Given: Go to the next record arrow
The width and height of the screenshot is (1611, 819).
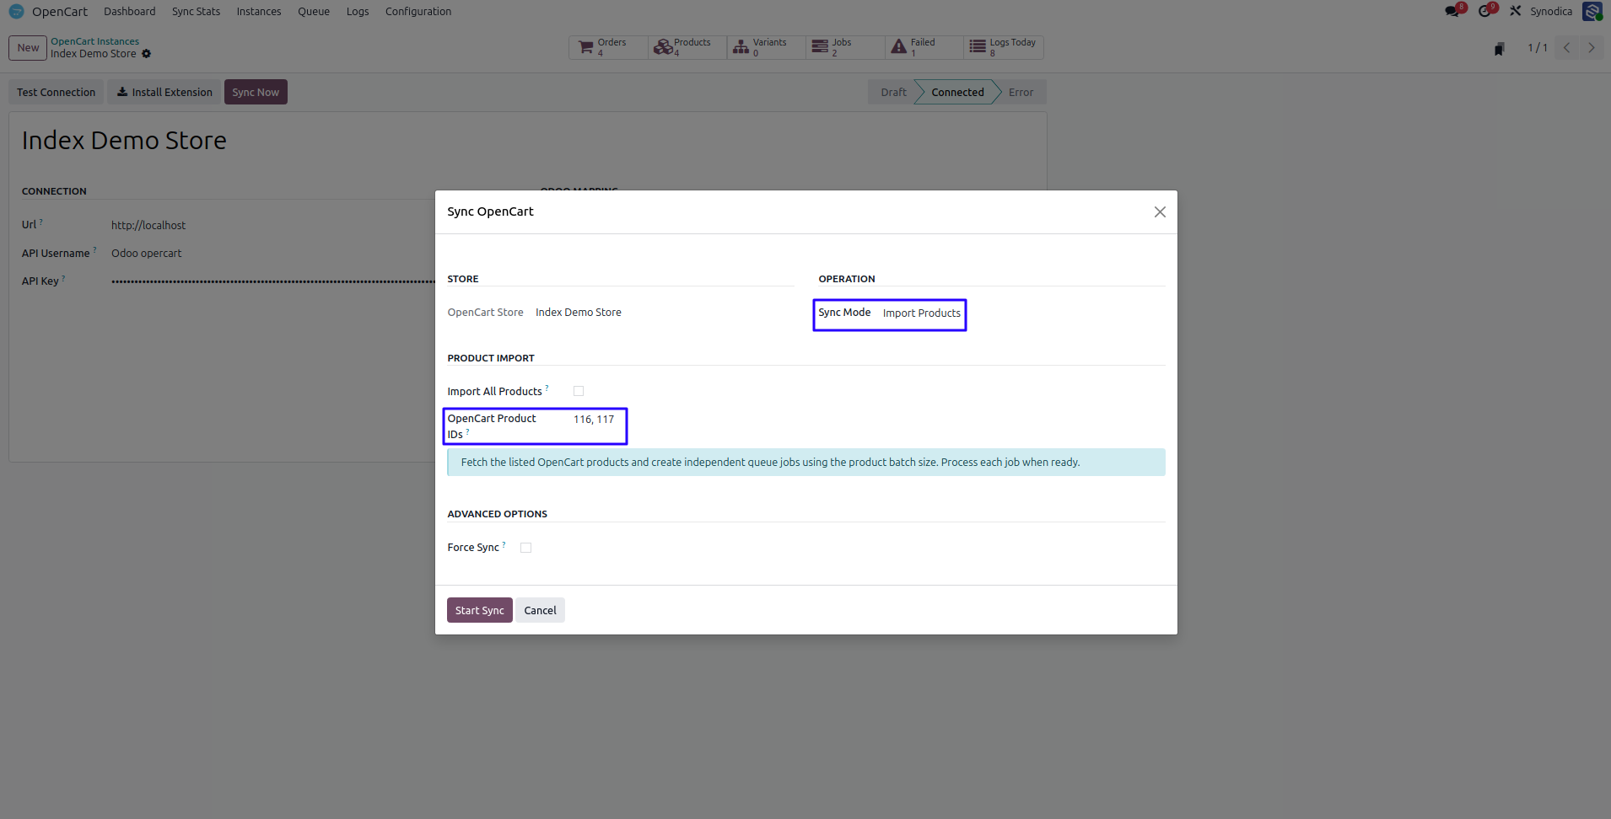Looking at the screenshot, I should 1592,48.
